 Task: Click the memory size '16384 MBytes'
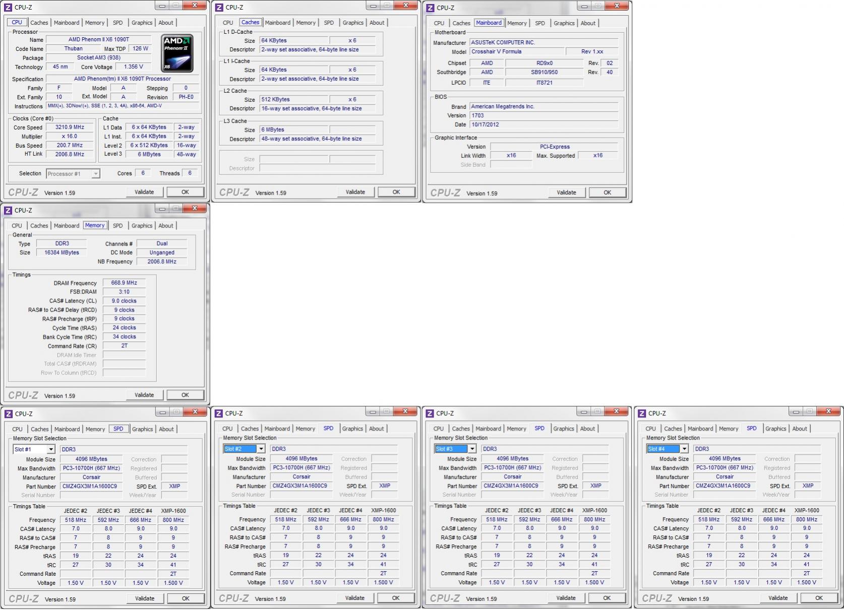tap(62, 253)
